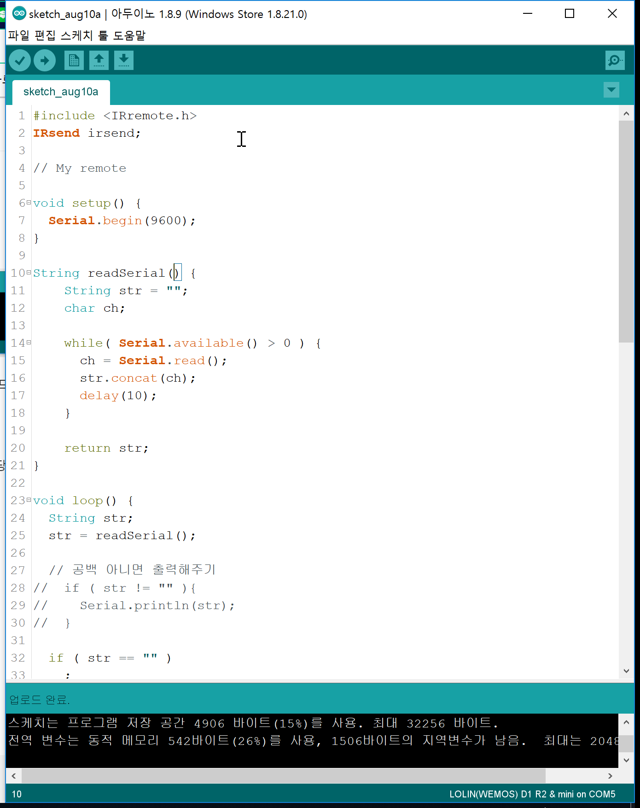The height and width of the screenshot is (808, 640).
Task: Minimize the Arduino IDE window
Action: click(528, 13)
